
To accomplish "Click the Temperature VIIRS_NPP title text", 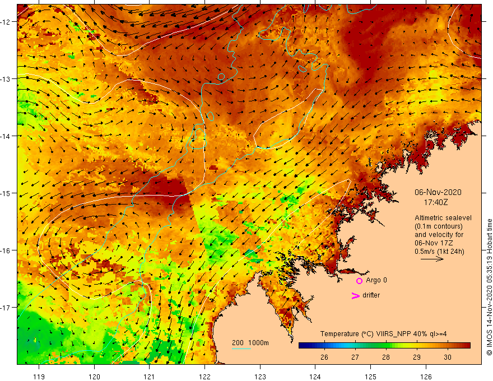I will coord(383,334).
